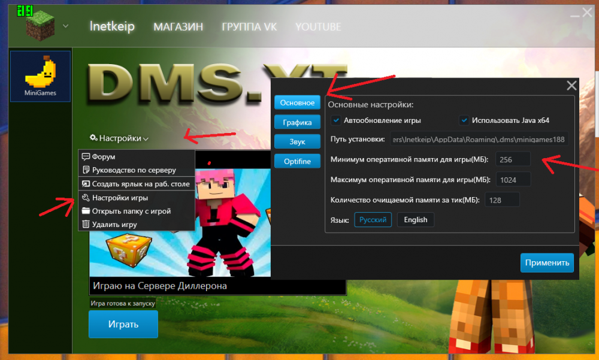The height and width of the screenshot is (360, 599).
Task: Click the wrench icon for game settings
Action: coord(86,198)
